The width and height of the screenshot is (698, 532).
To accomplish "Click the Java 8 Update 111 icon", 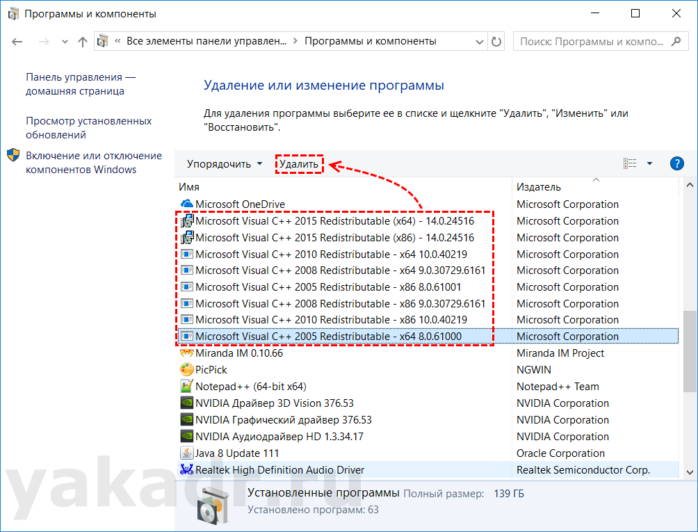I will point(186,453).
